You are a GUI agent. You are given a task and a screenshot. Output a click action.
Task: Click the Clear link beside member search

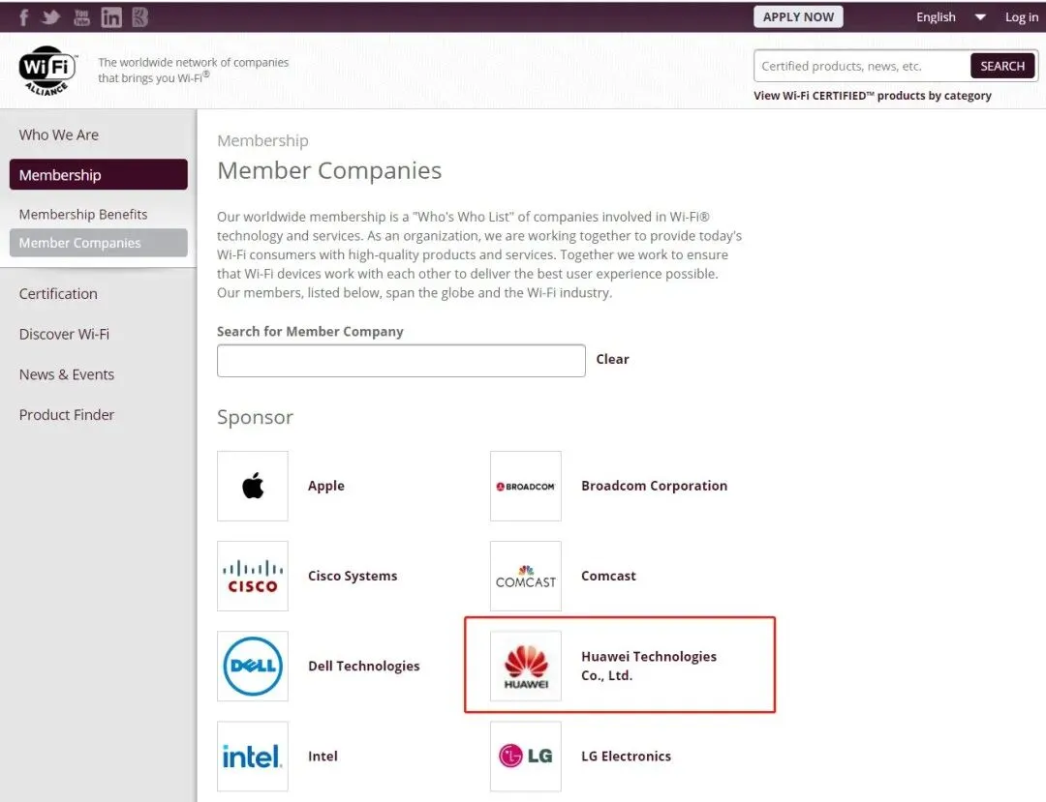612,359
